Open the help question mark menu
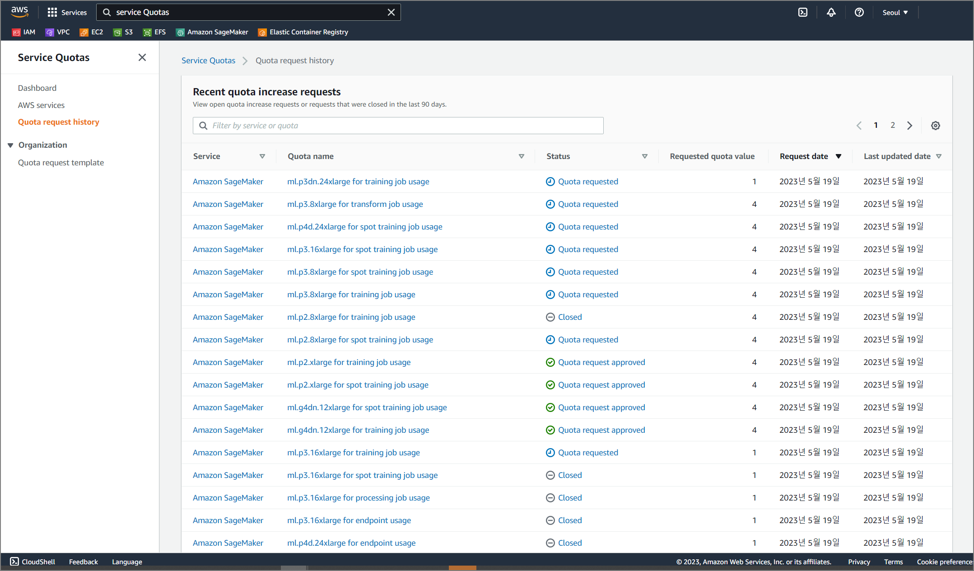The width and height of the screenshot is (974, 571). click(x=859, y=13)
